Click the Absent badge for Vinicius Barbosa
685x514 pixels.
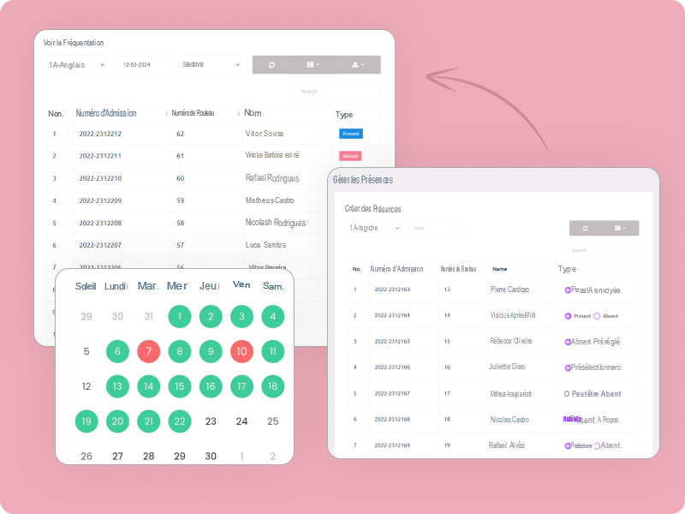(x=350, y=156)
